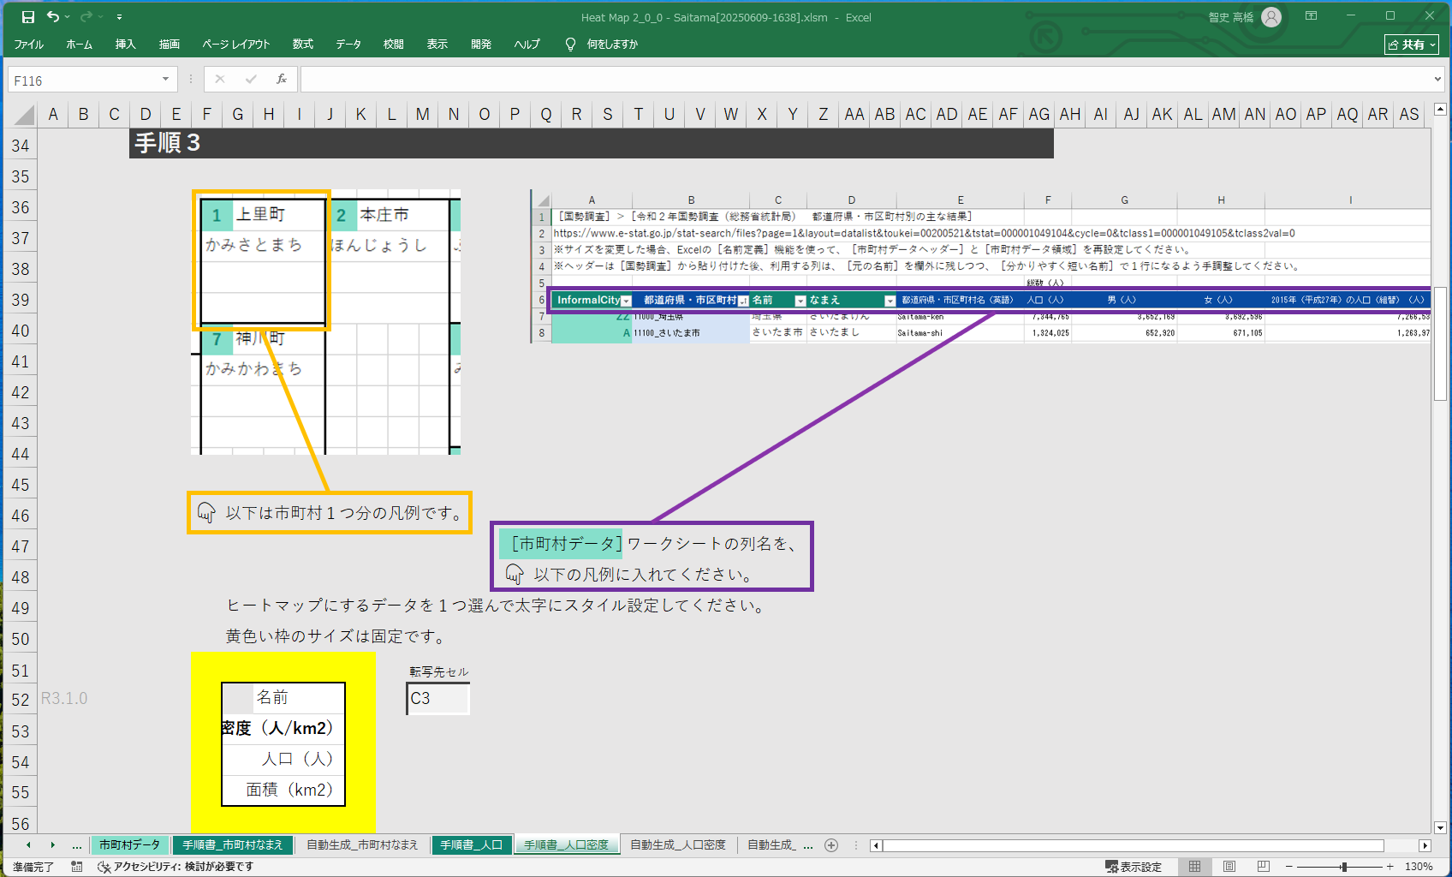Click the 人口（人） legend cell
Screen dimensions: 1452x877
(x=283, y=760)
